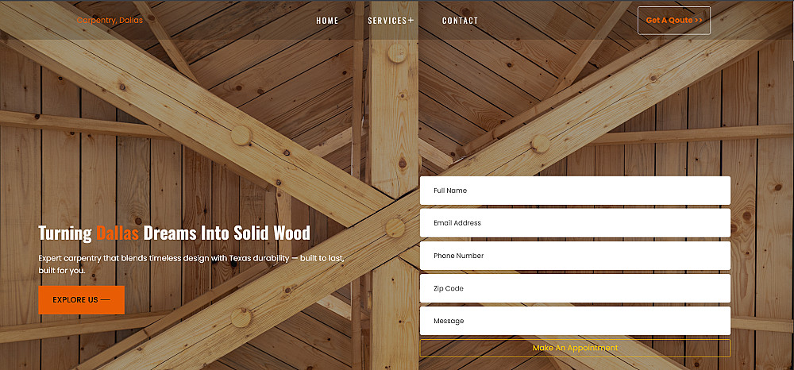Click the Carpentry, Dallas site logo

click(110, 20)
